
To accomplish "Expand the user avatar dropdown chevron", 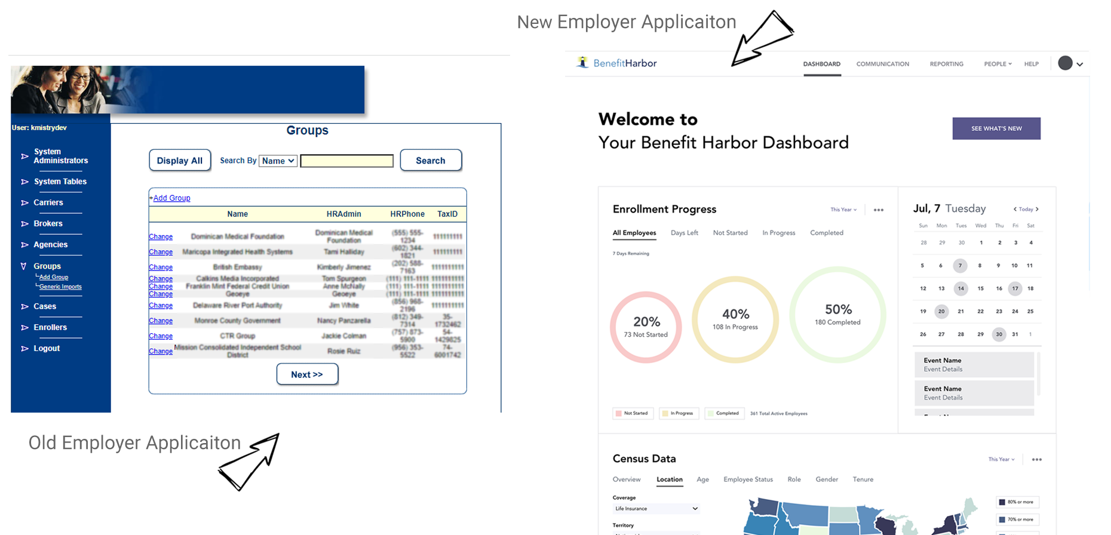I will tap(1080, 64).
